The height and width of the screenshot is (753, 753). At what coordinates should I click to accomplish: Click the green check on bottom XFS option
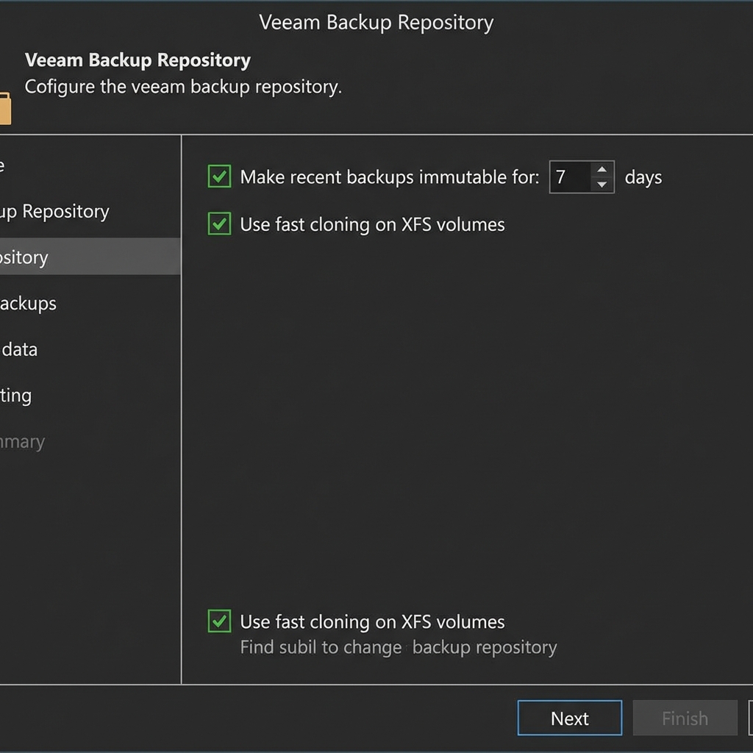pyautogui.click(x=218, y=621)
